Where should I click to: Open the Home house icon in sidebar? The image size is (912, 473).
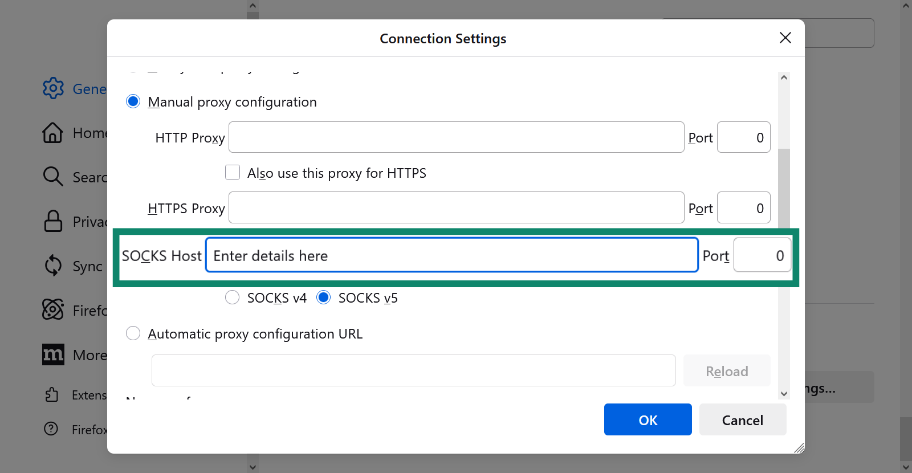[52, 133]
